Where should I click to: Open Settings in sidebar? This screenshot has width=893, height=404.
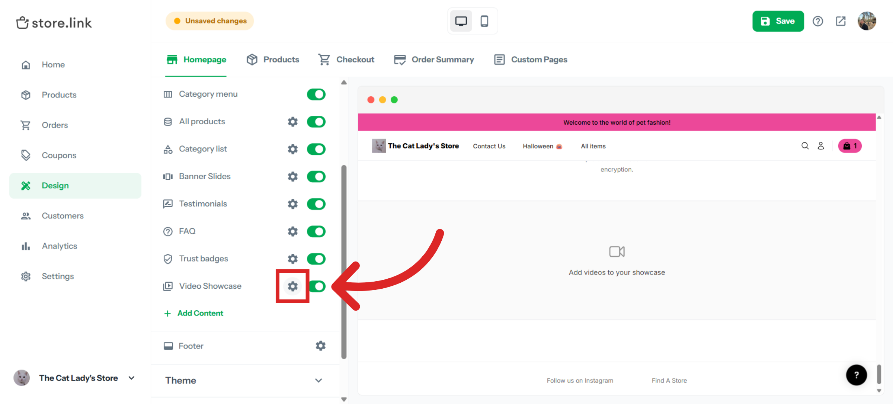click(75, 276)
